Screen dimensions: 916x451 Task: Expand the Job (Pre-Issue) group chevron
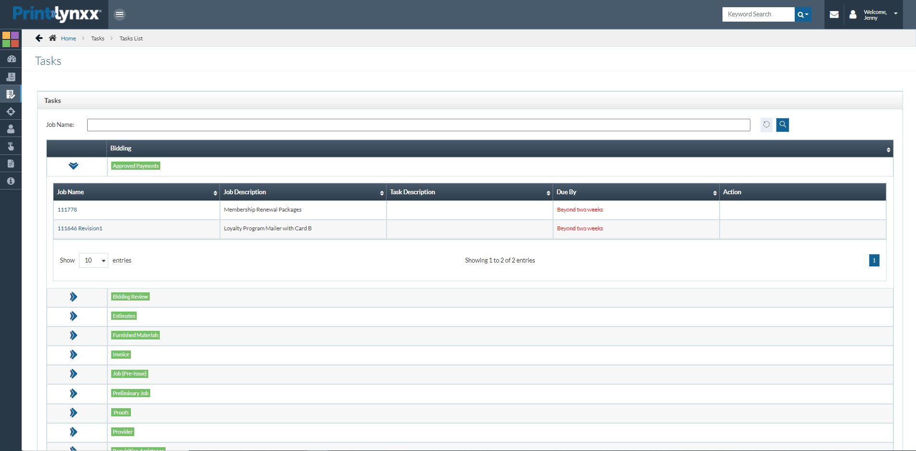pyautogui.click(x=73, y=374)
